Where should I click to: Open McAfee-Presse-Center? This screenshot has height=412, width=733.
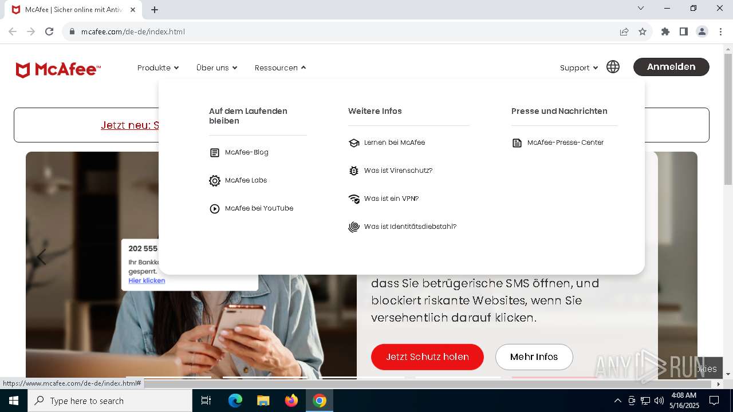point(566,142)
